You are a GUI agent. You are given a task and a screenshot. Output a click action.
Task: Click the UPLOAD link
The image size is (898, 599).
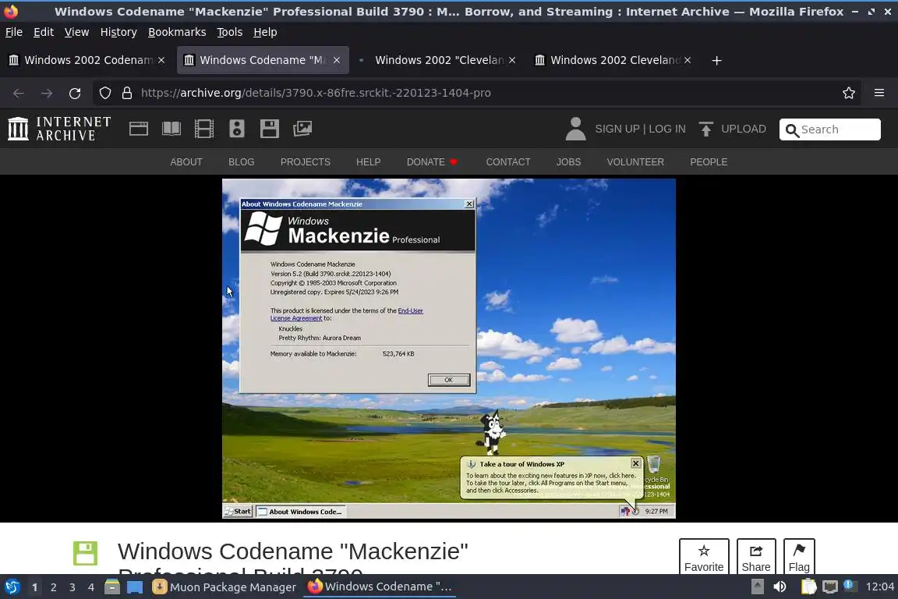point(744,129)
